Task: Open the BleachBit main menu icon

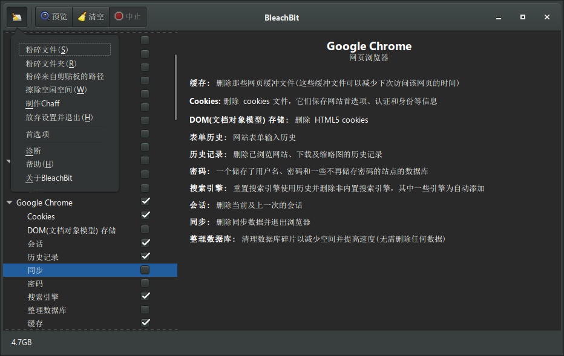Action: 17,17
